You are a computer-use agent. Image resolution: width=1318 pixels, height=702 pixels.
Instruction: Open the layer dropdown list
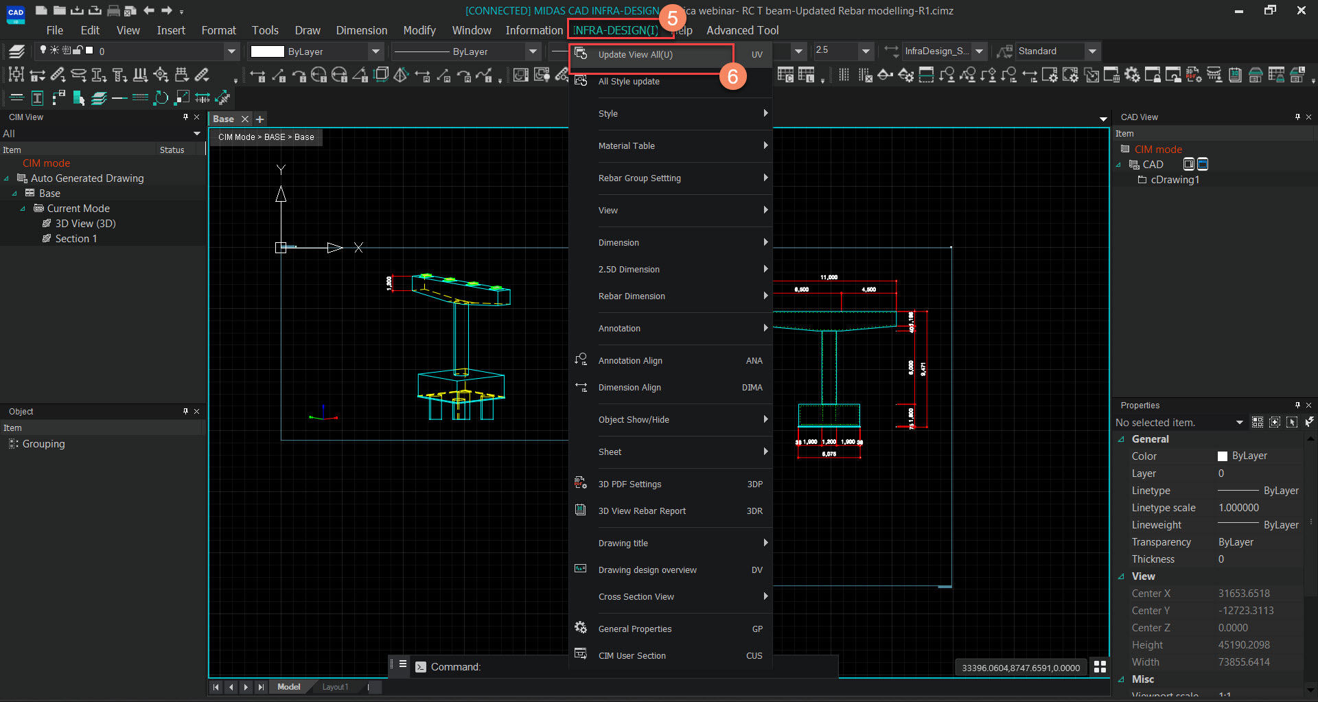(231, 51)
